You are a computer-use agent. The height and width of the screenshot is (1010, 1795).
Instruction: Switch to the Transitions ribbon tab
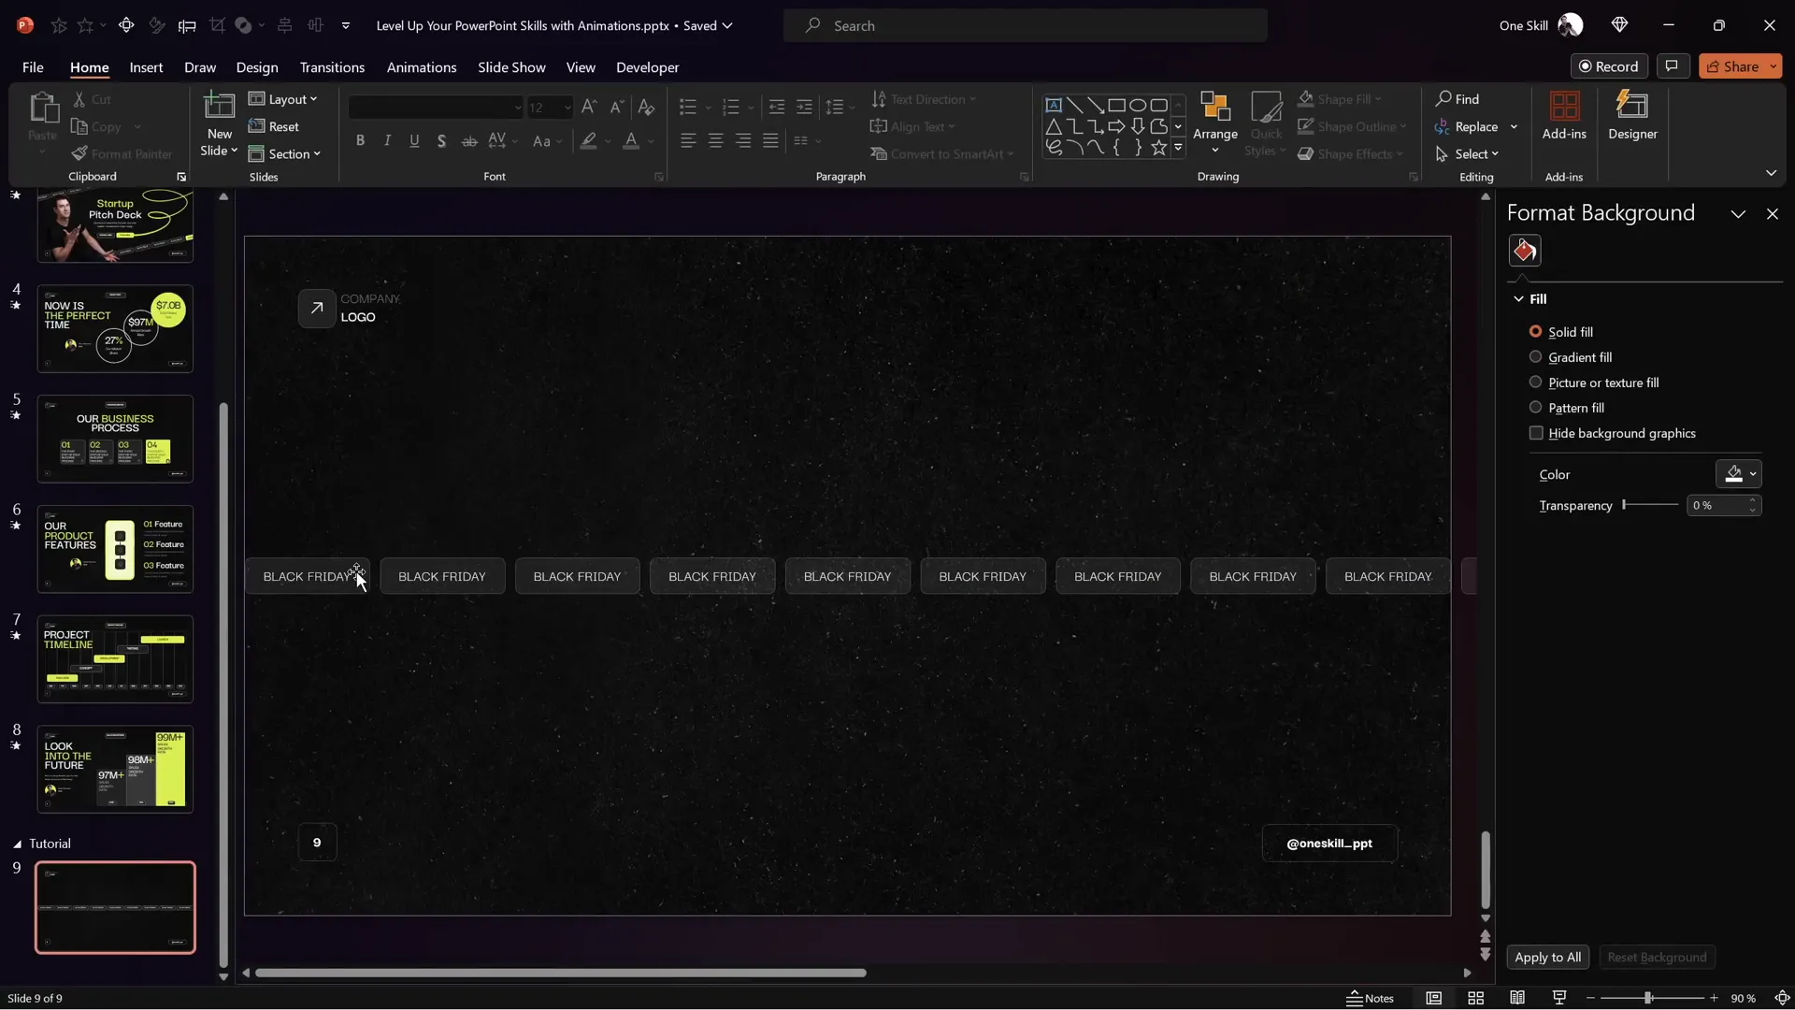tap(332, 67)
